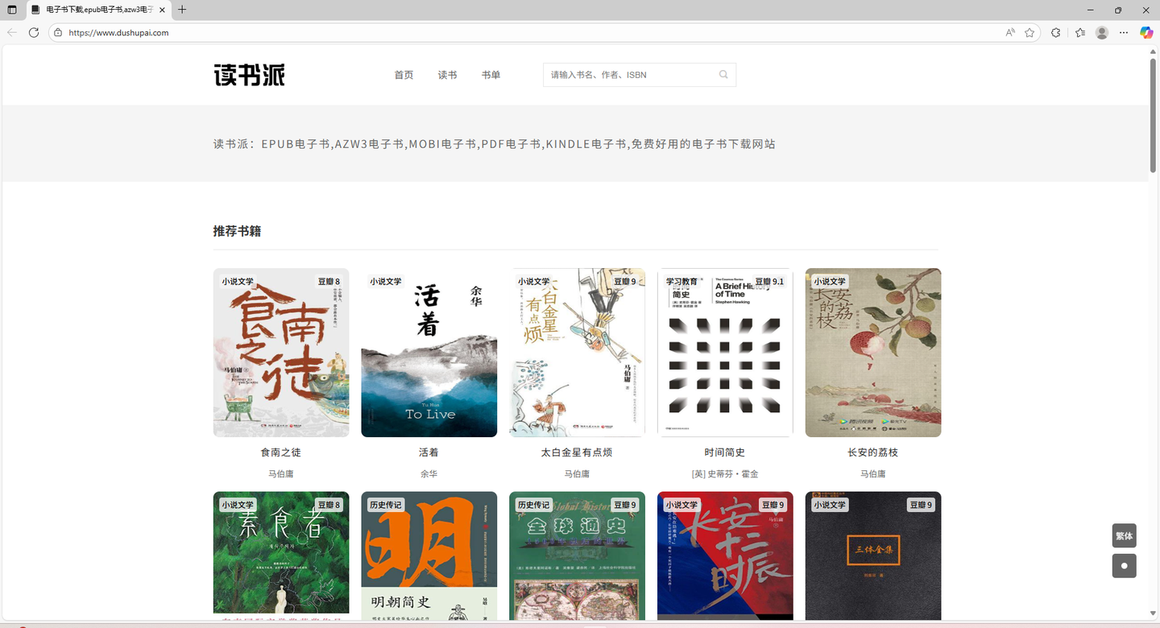Screen dimensions: 1160x628
Task: Open the tab actions menu icon
Action: pyautogui.click(x=12, y=10)
